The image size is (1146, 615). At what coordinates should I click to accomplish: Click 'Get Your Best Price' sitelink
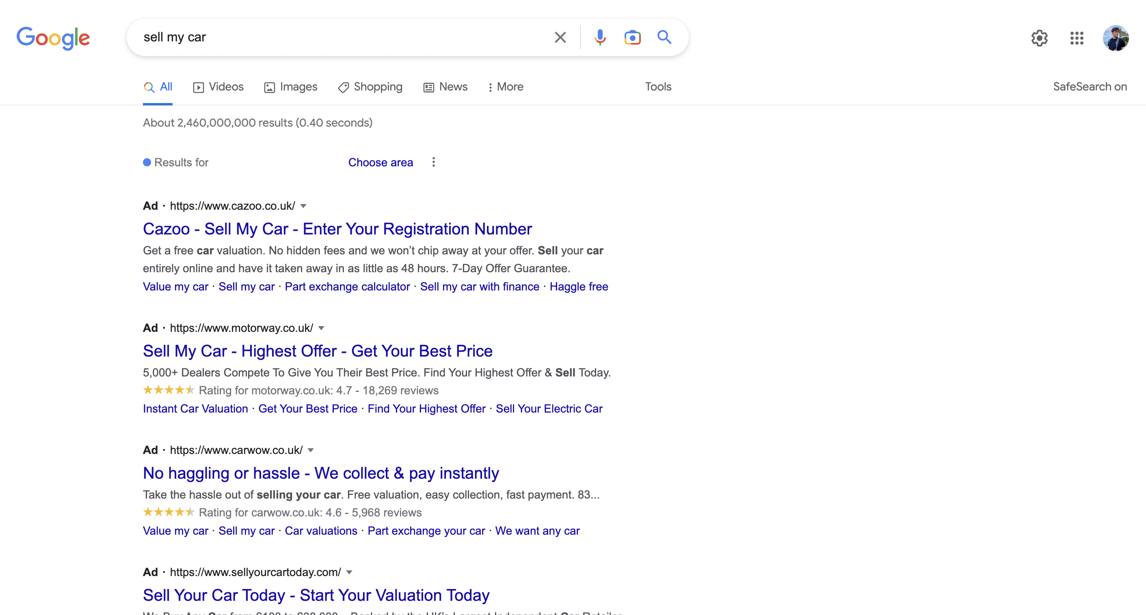(308, 409)
